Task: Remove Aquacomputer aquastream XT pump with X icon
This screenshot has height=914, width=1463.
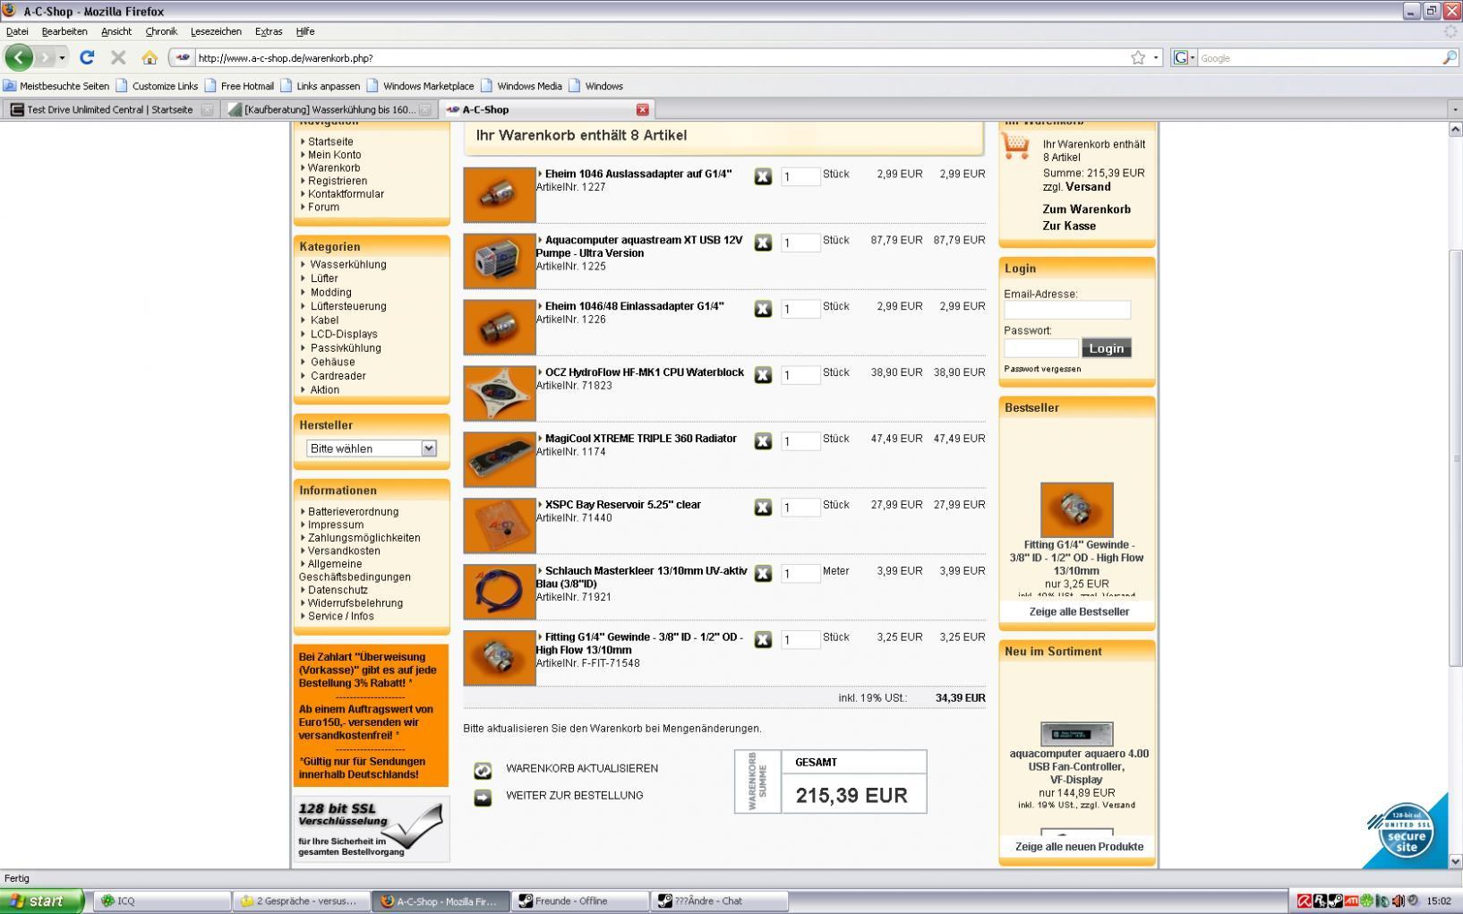Action: coord(763,243)
